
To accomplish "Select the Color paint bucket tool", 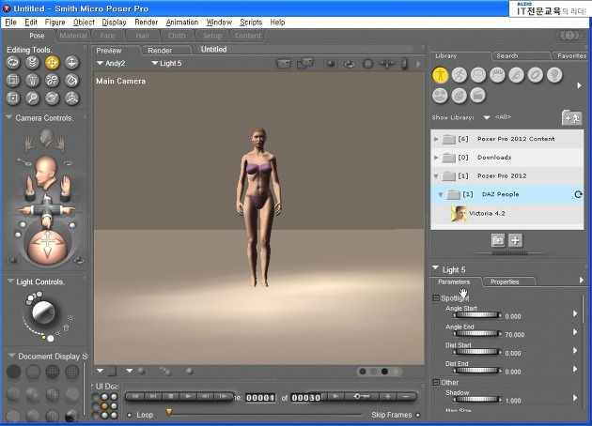I will click(71, 80).
